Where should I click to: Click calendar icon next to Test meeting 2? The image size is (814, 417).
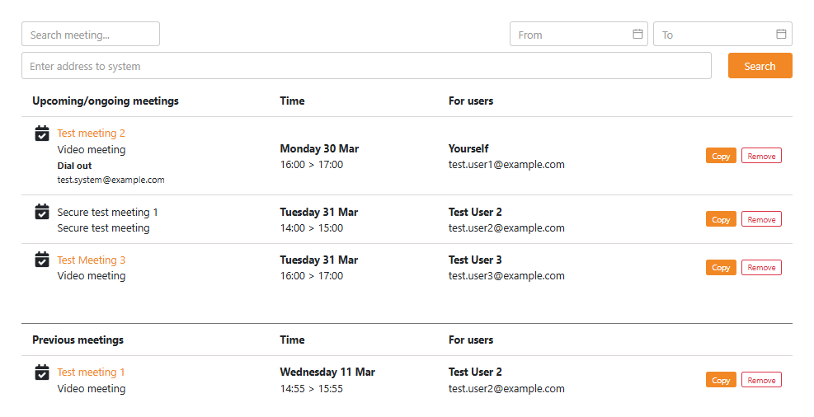pos(42,134)
